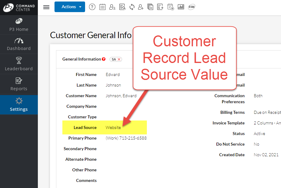The width and height of the screenshot is (281, 188).
Task: Navigate to the Dashboard section
Action: click(x=19, y=44)
